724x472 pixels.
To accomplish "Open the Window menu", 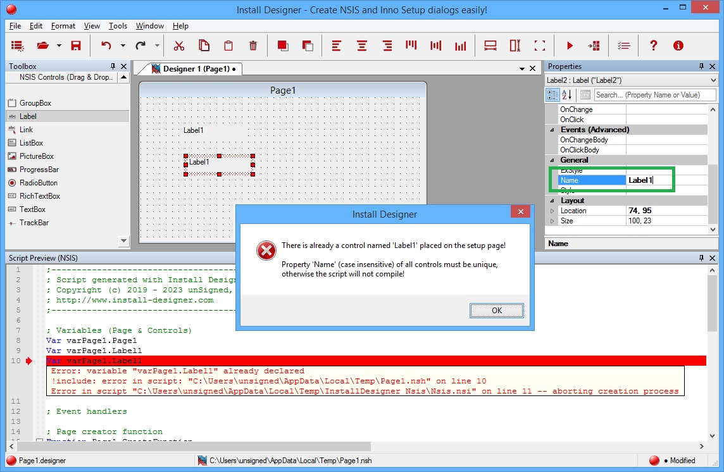I will tap(150, 26).
